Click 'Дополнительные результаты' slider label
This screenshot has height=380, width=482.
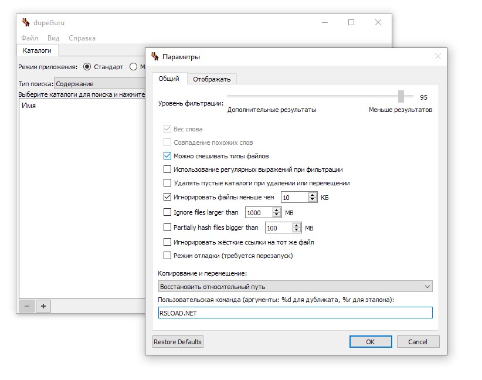click(271, 110)
